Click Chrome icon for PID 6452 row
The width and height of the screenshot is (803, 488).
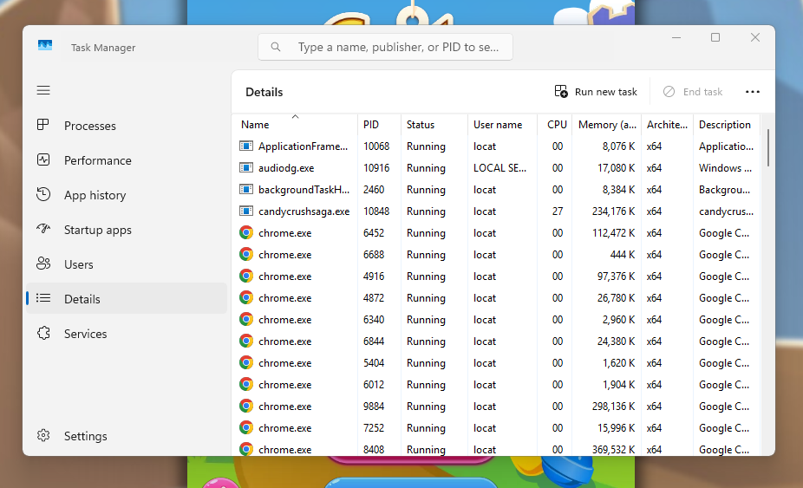tap(246, 233)
